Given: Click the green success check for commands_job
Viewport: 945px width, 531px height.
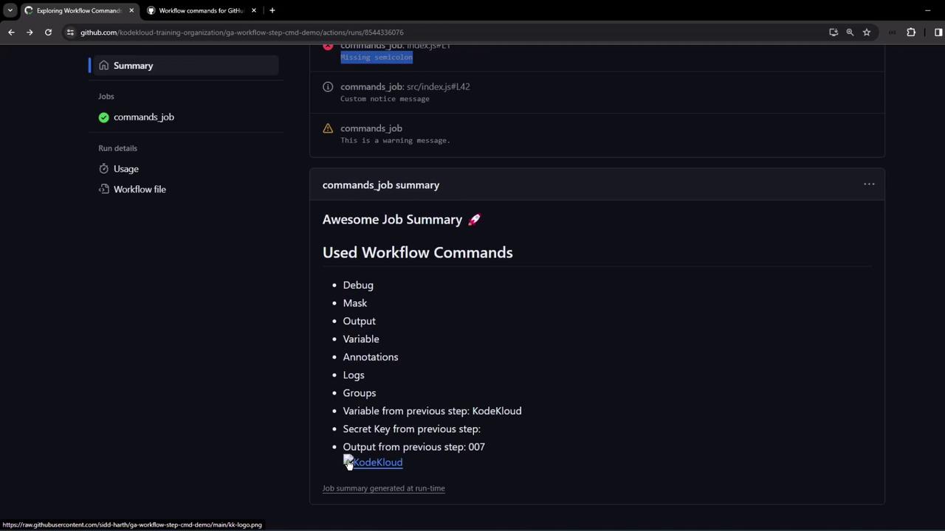Looking at the screenshot, I should [103, 117].
